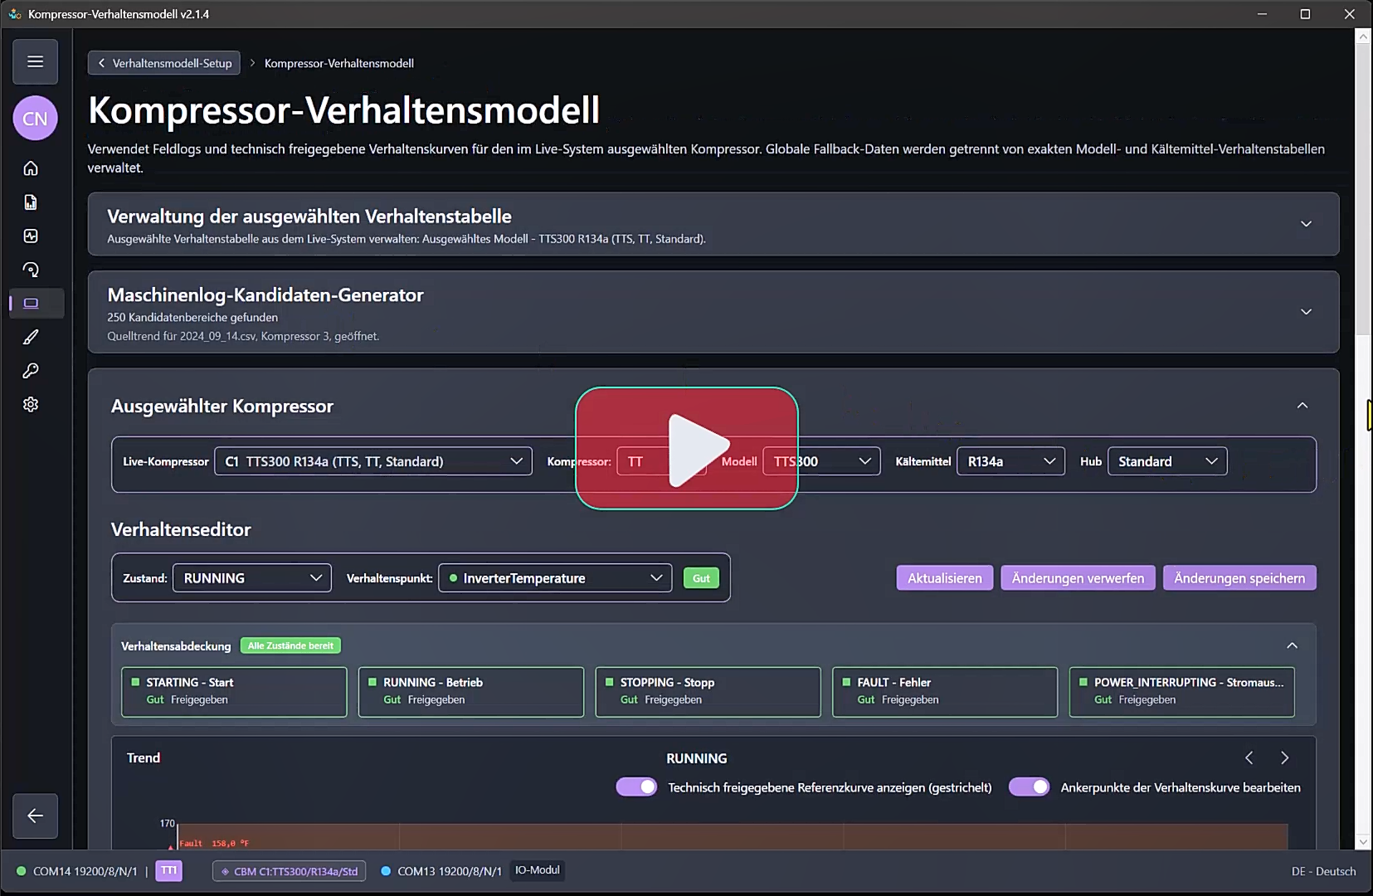Select POWER_INTERRUPTING state card
This screenshot has width=1373, height=896.
1182,692
